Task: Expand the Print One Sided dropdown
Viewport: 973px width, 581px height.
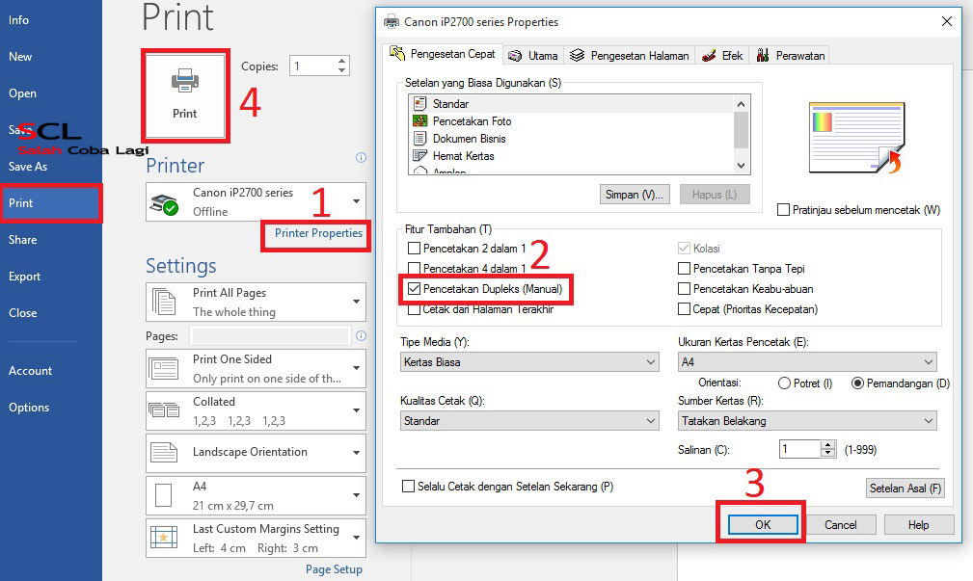Action: (256, 368)
